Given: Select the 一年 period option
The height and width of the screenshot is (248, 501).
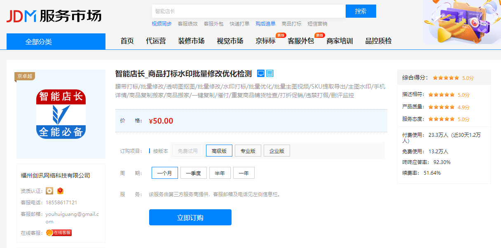Looking at the screenshot, I should 244,173.
